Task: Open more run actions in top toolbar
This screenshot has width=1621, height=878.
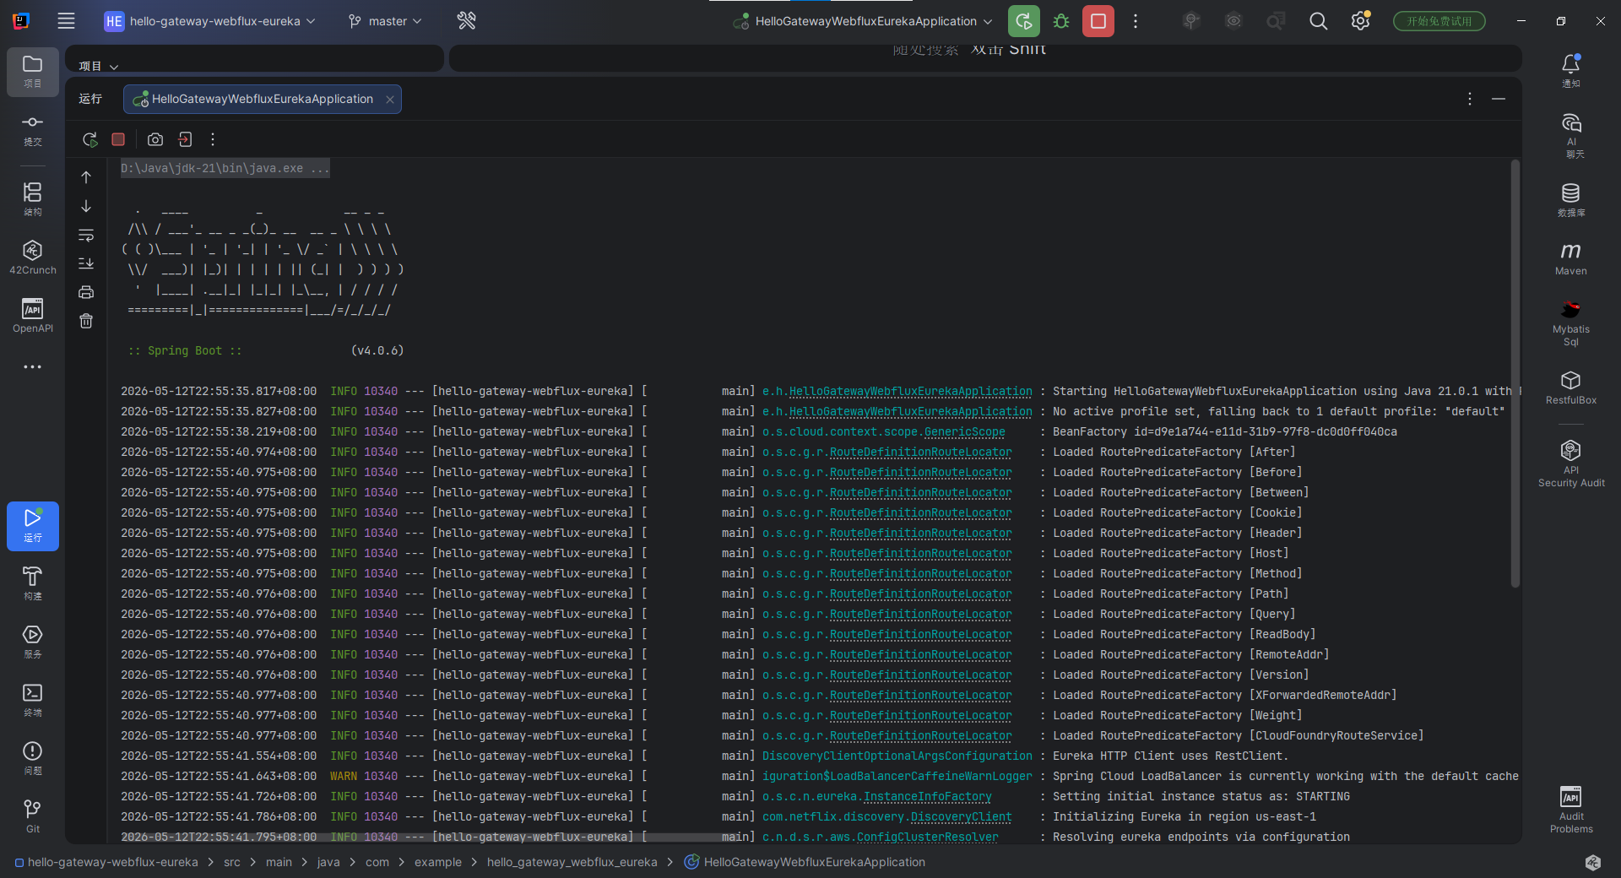Action: coord(1136,21)
